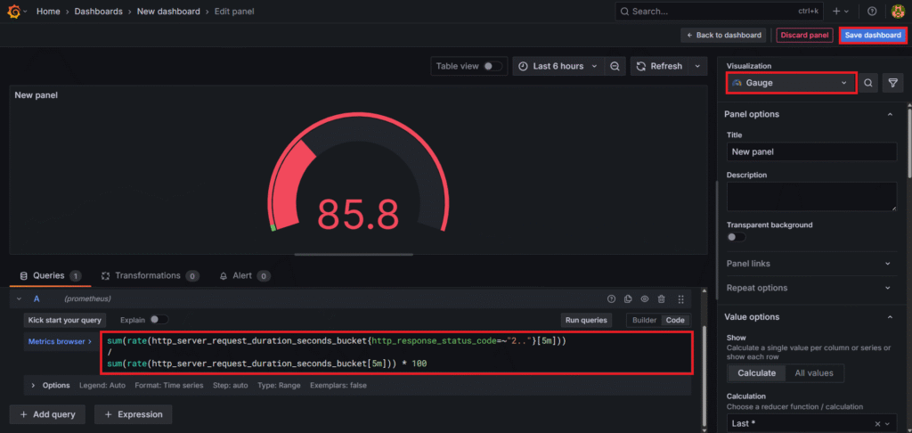Choose Calculate show option

click(756, 373)
